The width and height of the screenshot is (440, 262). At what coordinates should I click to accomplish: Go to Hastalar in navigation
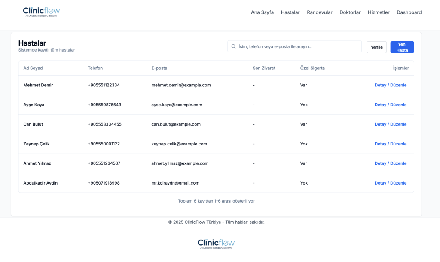290,12
